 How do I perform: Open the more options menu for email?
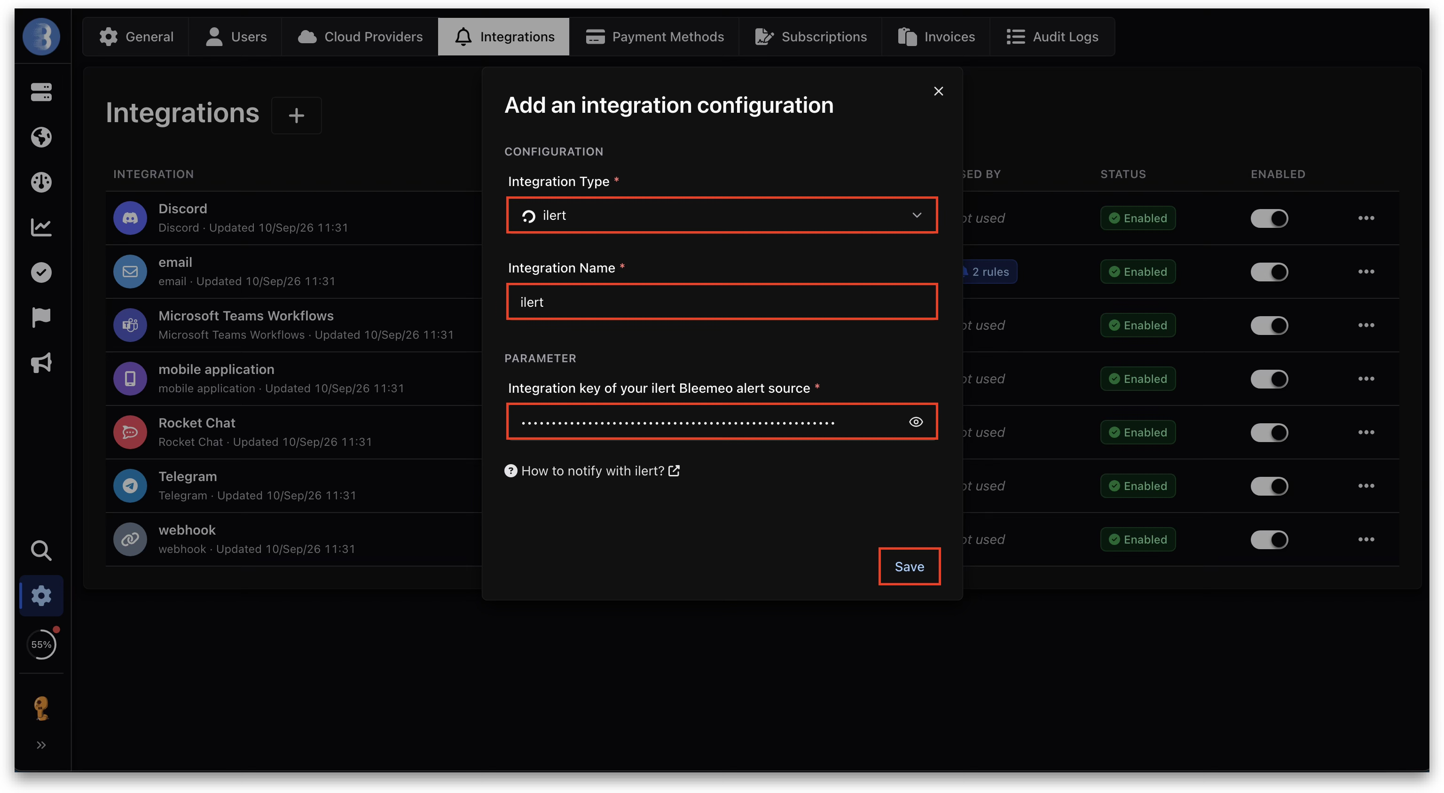pos(1366,272)
